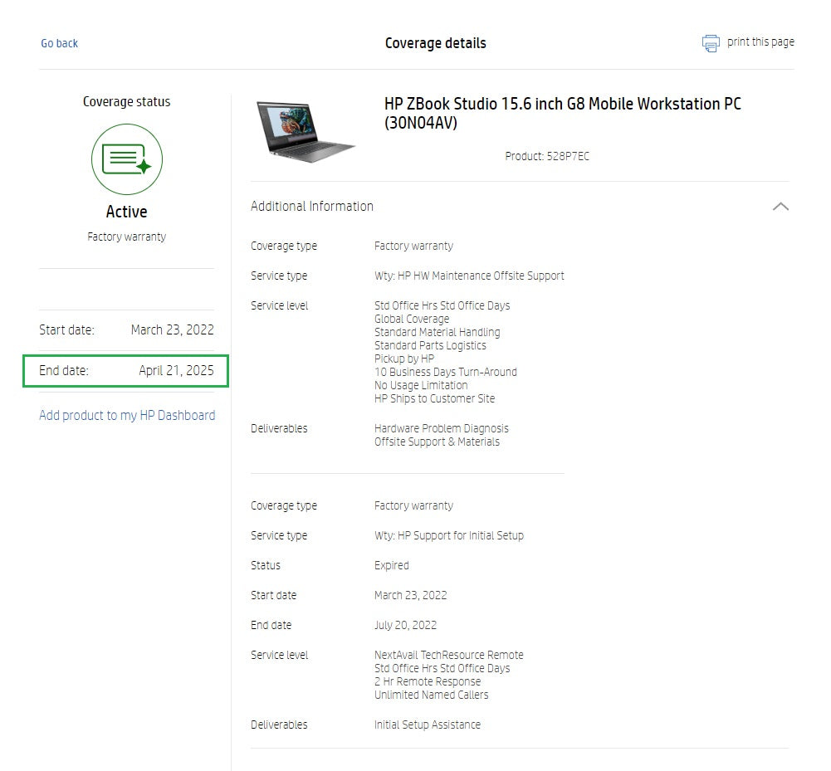Screen dimensions: 831x771
Task: Select '10 Business Days Turn-Around' text
Action: 446,372
